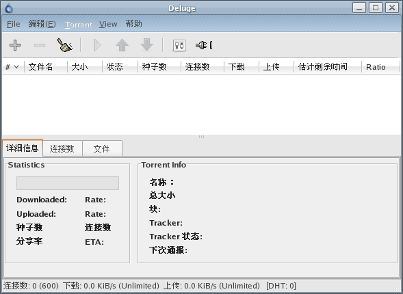Click the pane divider handle above the tabs
The height and width of the screenshot is (294, 403).
pos(201,137)
